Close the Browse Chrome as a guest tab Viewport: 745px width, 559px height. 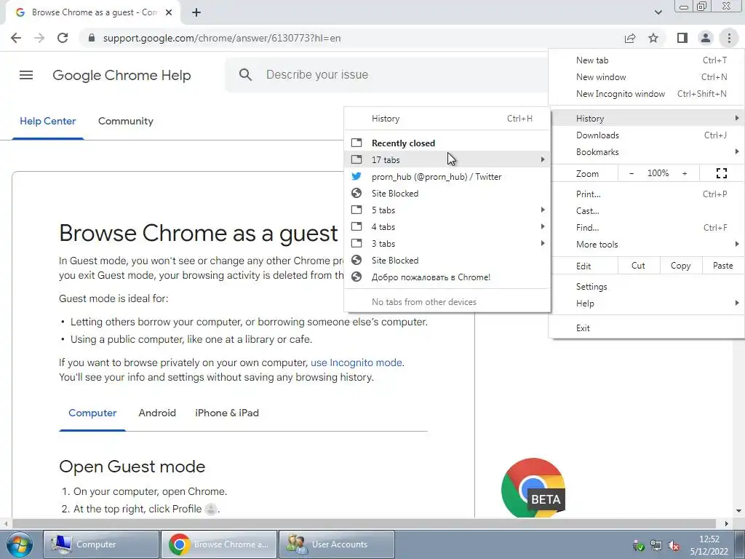coord(169,12)
